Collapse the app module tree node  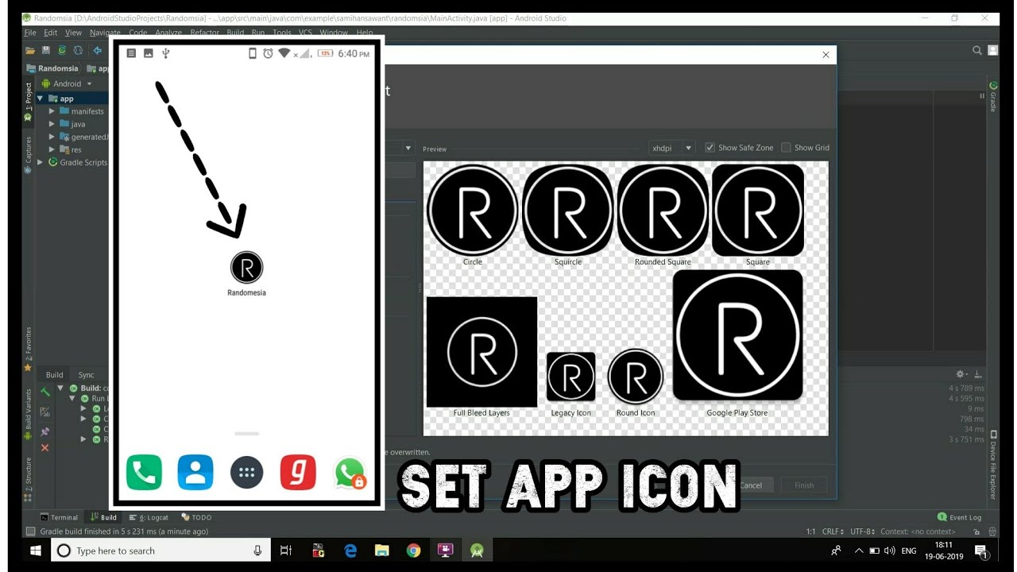tap(41, 99)
